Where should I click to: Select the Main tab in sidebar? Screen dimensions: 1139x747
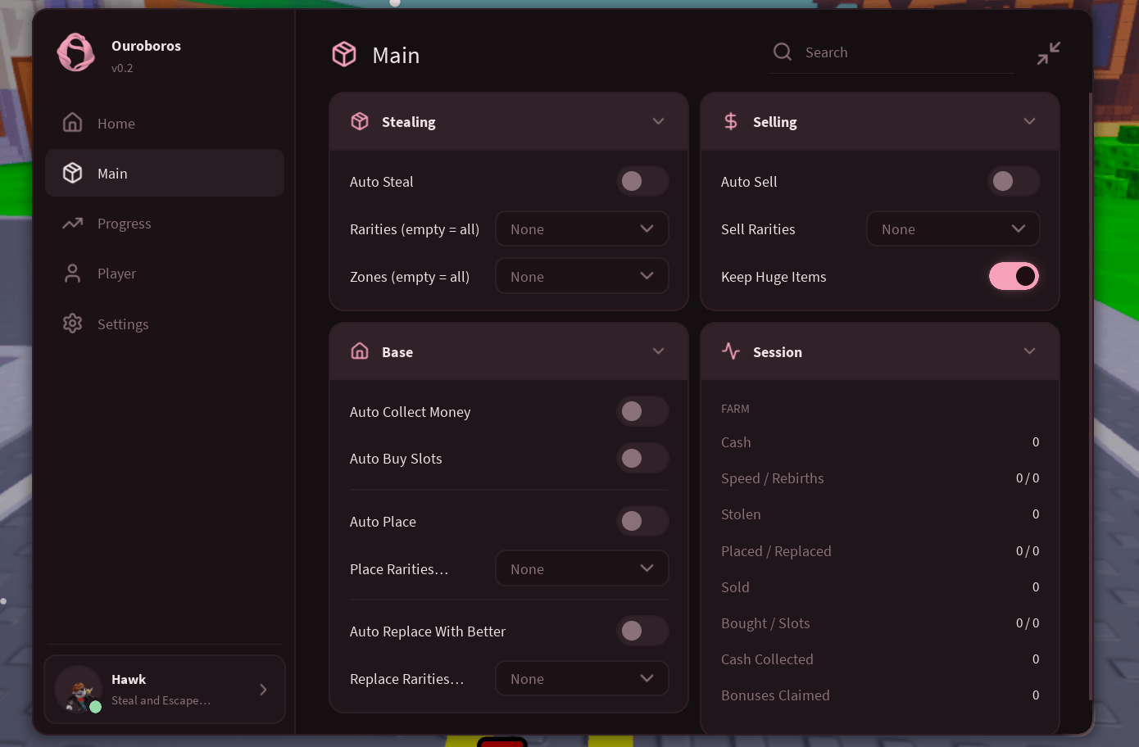165,173
